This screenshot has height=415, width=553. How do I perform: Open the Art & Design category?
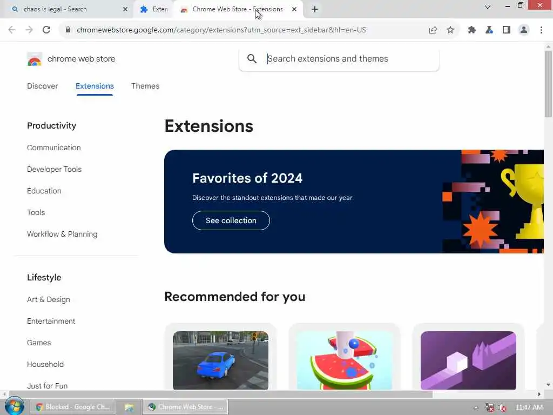coord(49,299)
